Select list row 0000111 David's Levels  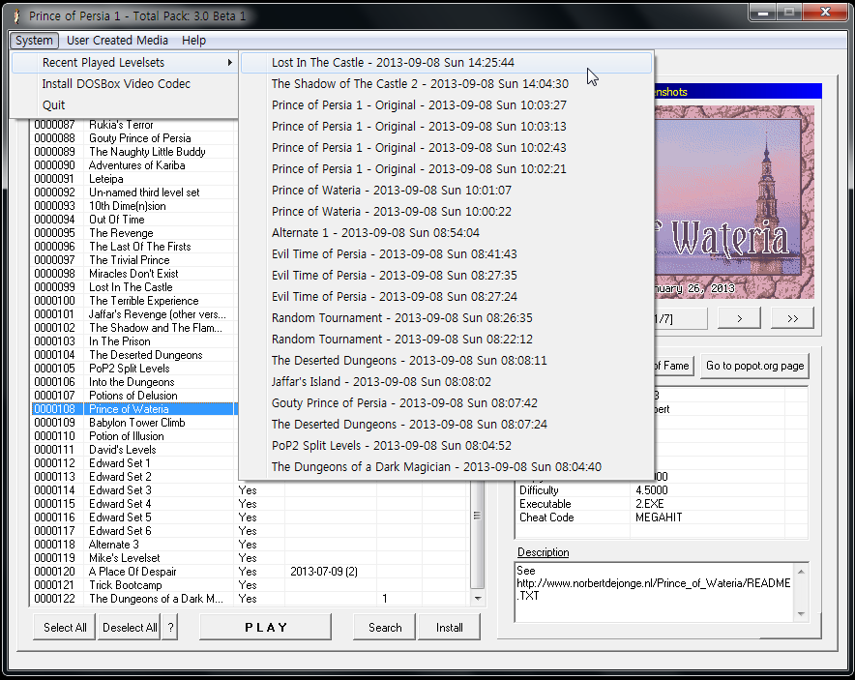tap(133, 450)
